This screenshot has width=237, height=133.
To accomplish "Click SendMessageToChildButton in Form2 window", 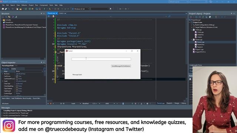I will point(121,66).
